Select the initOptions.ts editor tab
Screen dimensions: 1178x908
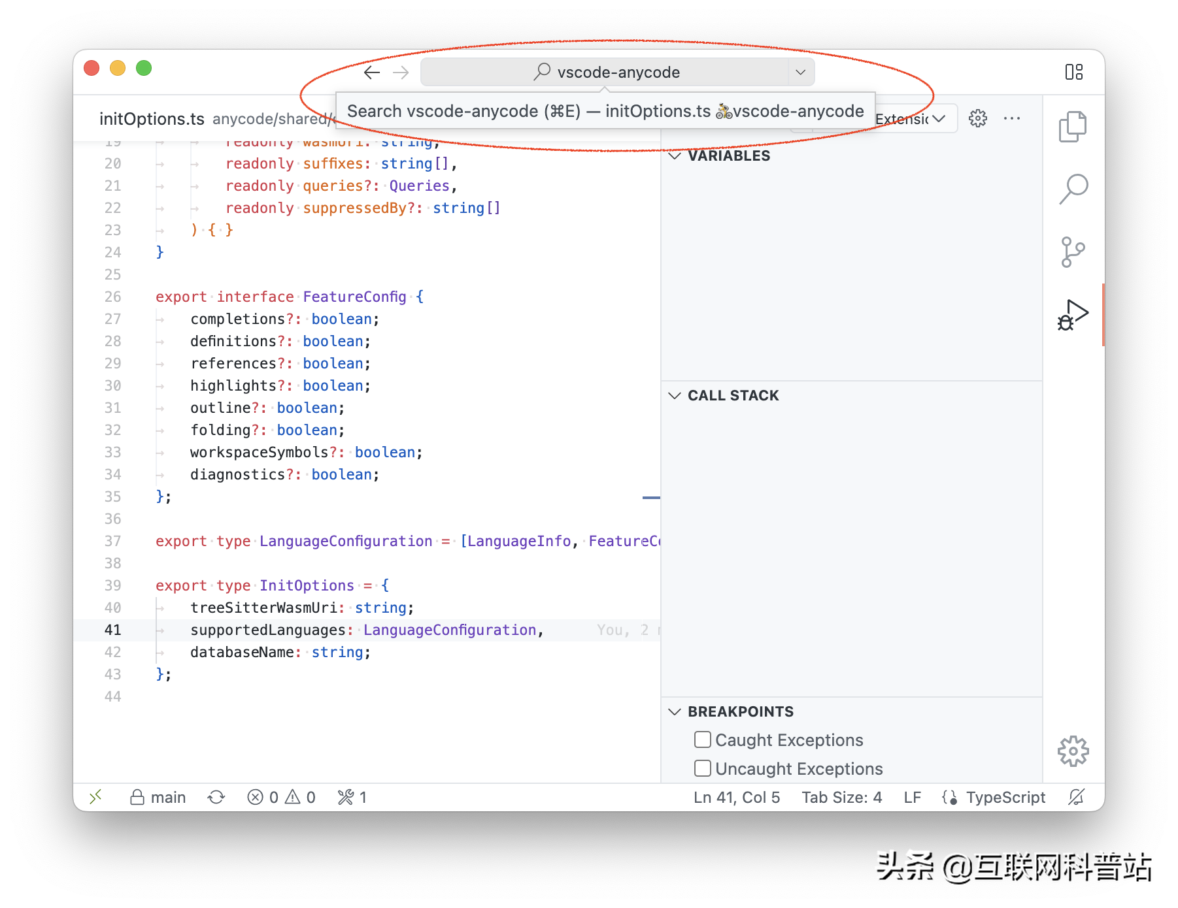pos(152,119)
